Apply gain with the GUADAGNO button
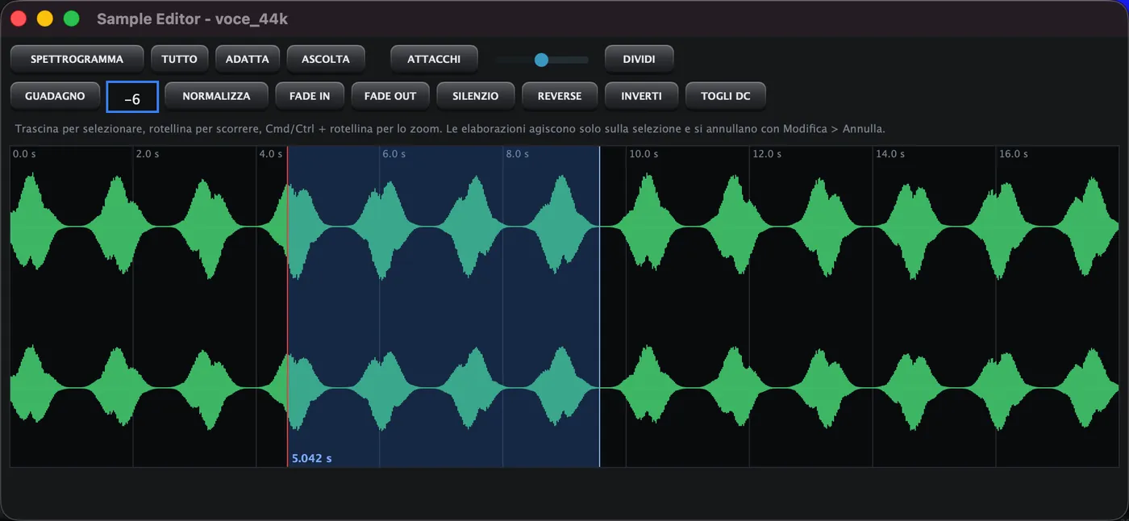The width and height of the screenshot is (1129, 521). 55,96
